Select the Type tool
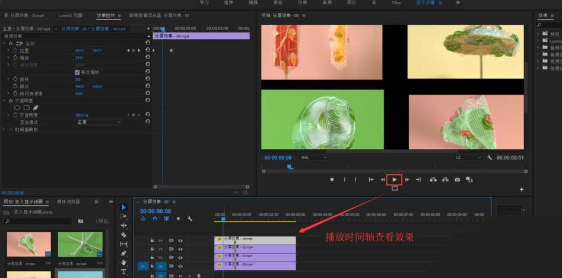 (x=123, y=271)
